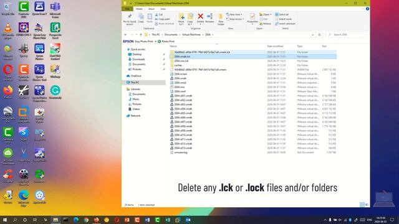
Task: Click the Refresh button beside address bar
Action: [x=320, y=35]
